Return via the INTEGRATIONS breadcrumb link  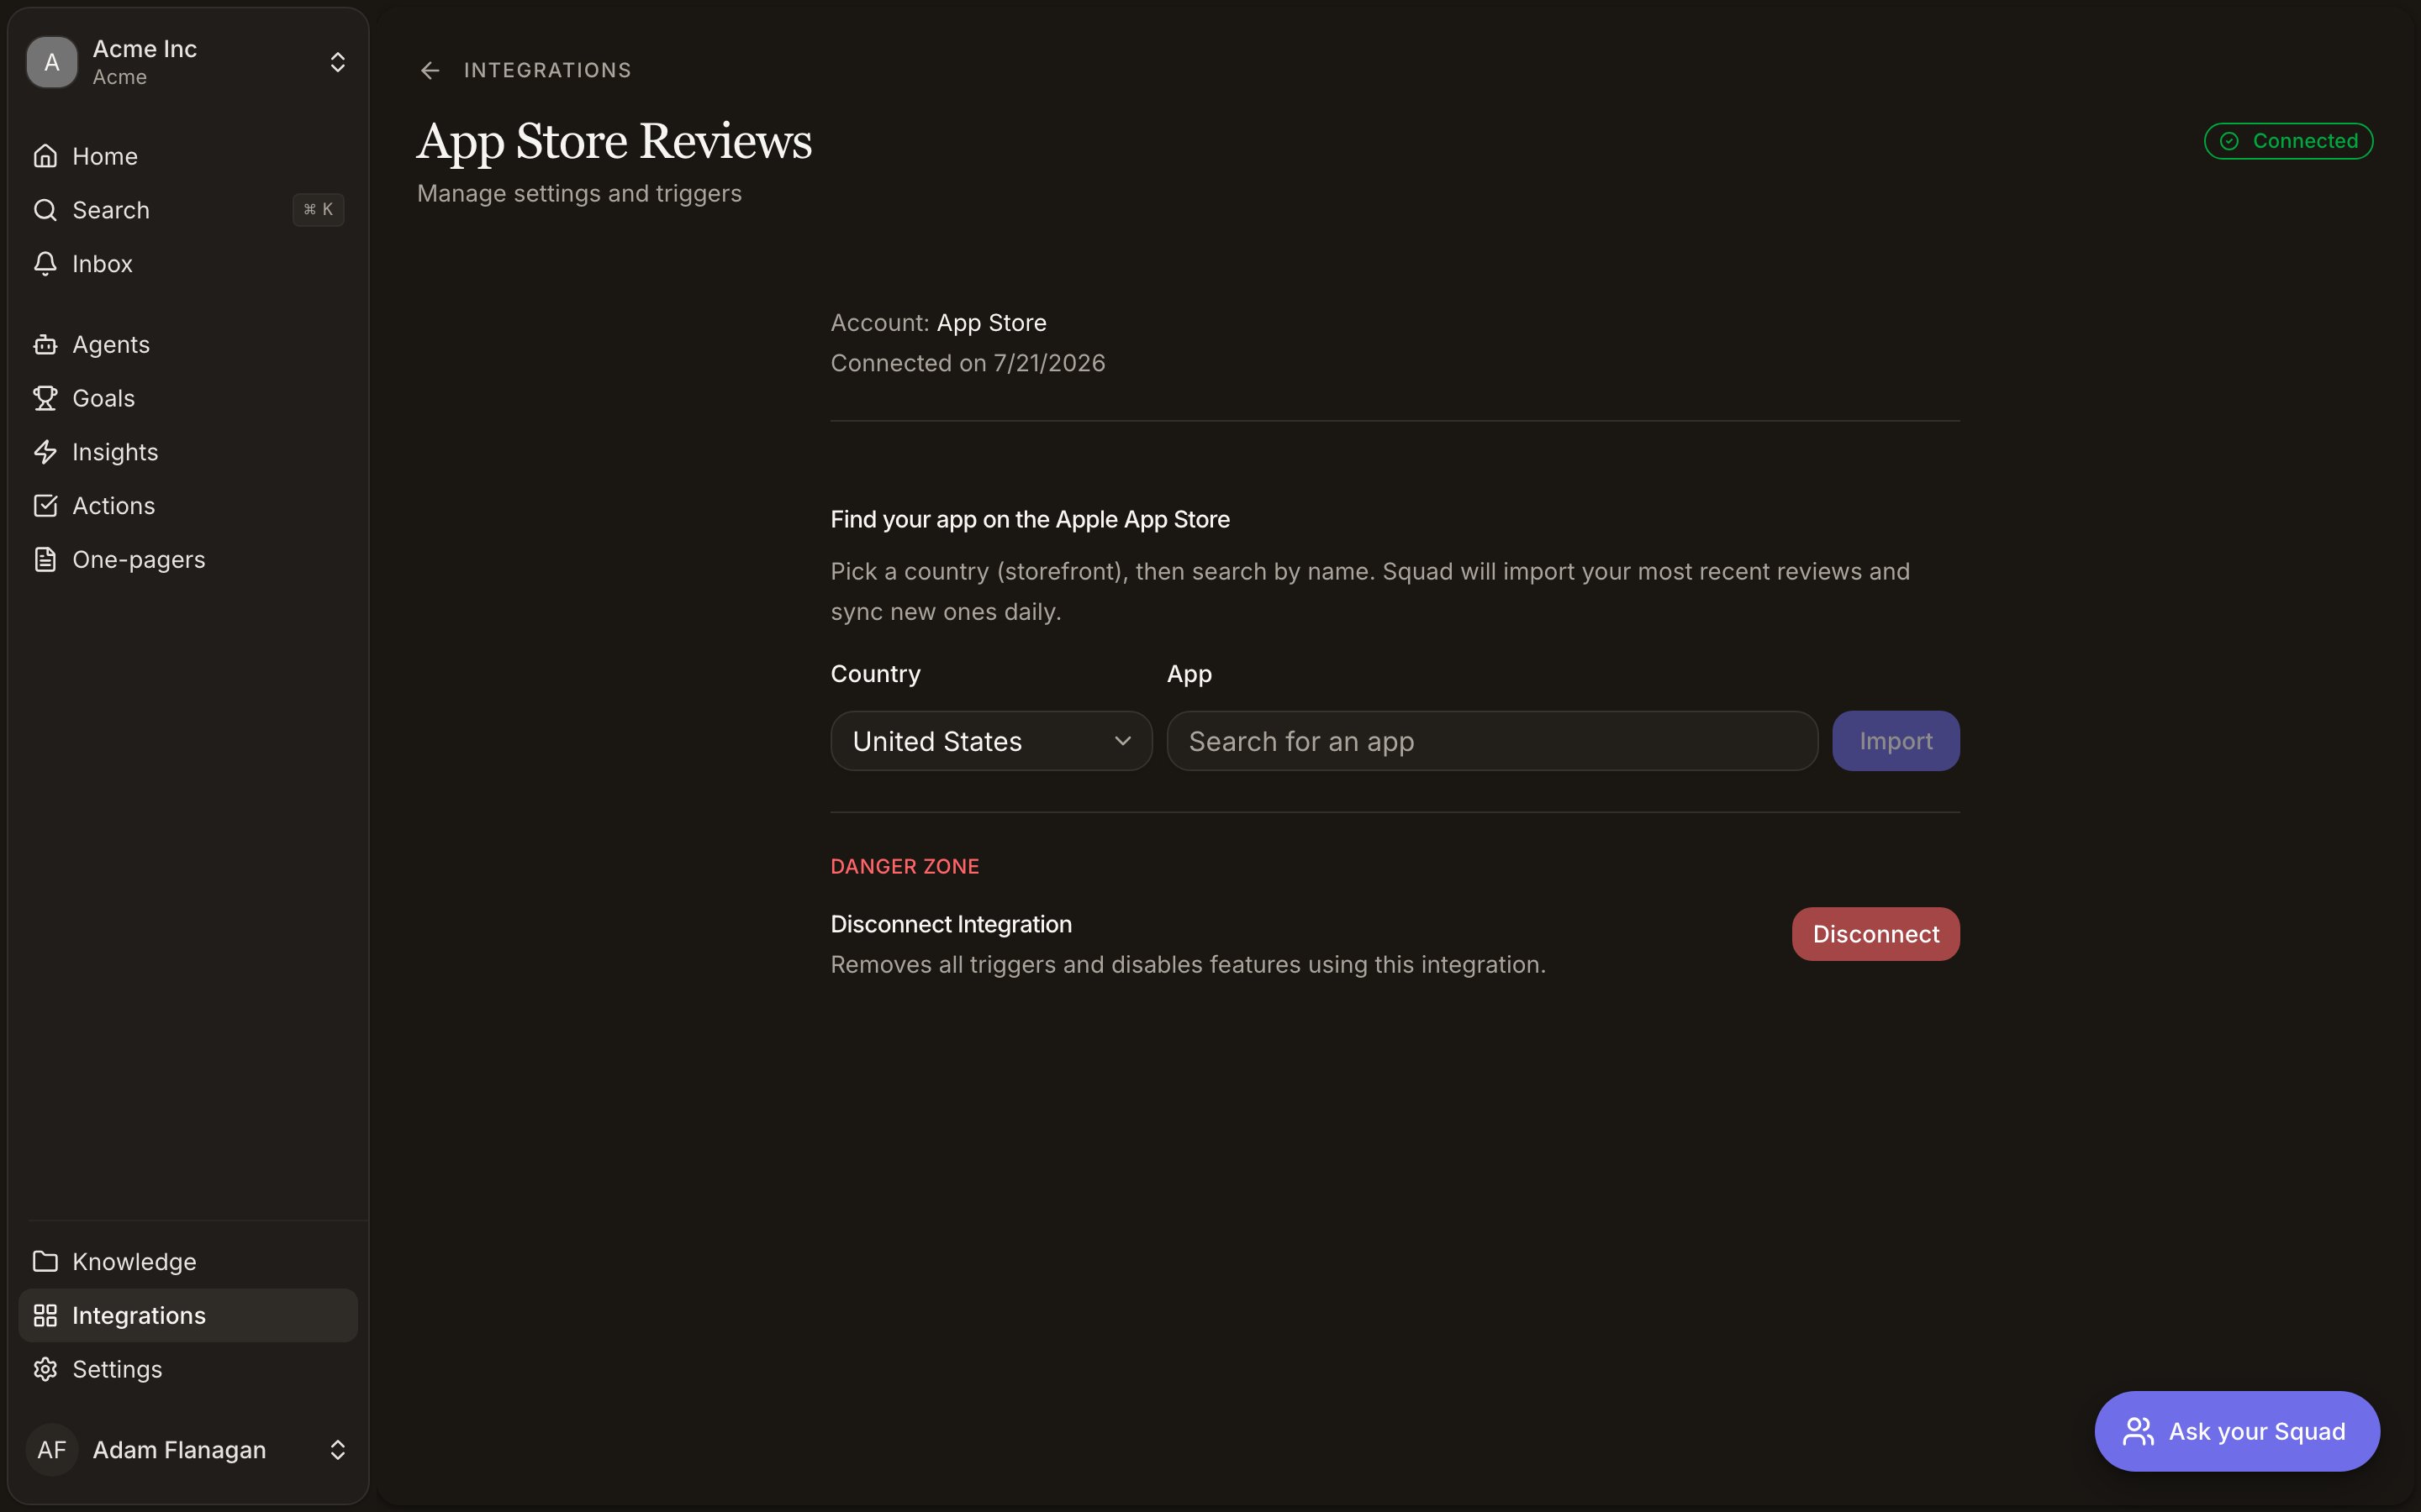click(x=547, y=70)
